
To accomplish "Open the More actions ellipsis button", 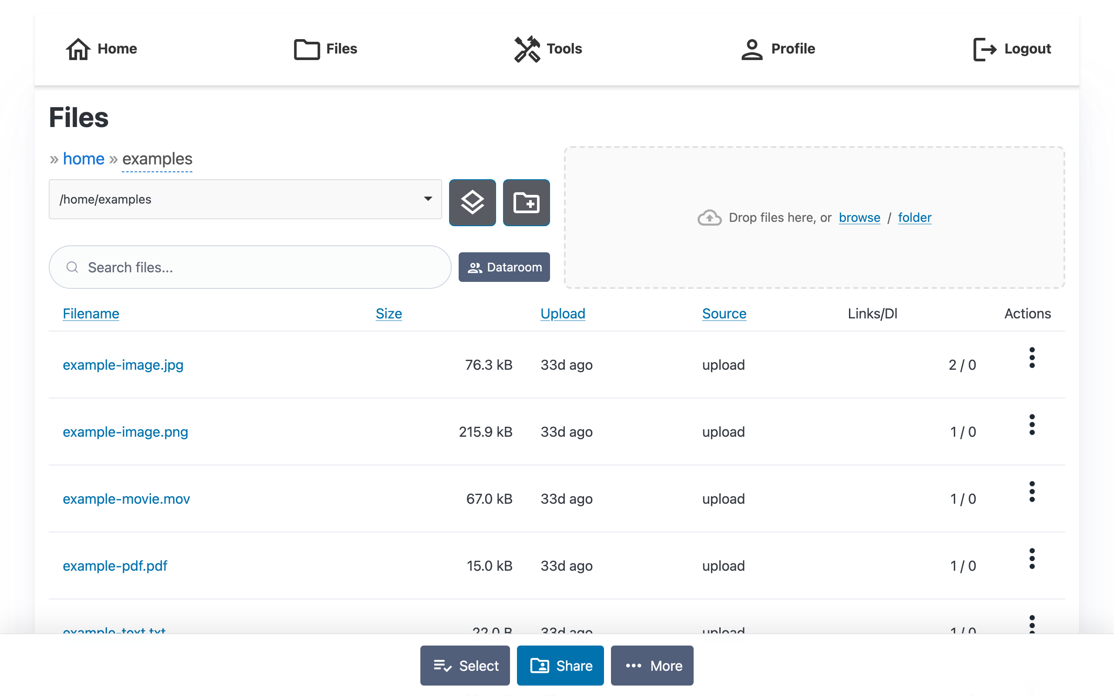I will tap(651, 666).
